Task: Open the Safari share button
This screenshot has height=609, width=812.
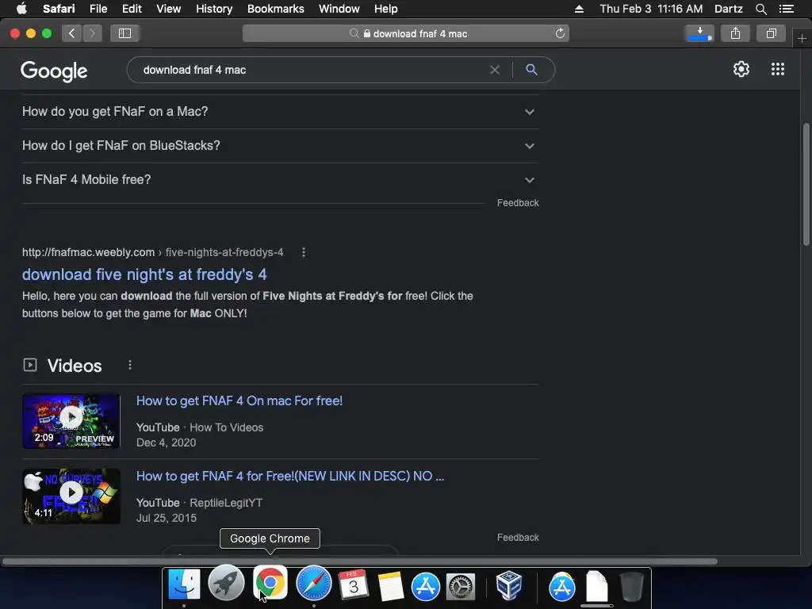Action: click(x=735, y=33)
